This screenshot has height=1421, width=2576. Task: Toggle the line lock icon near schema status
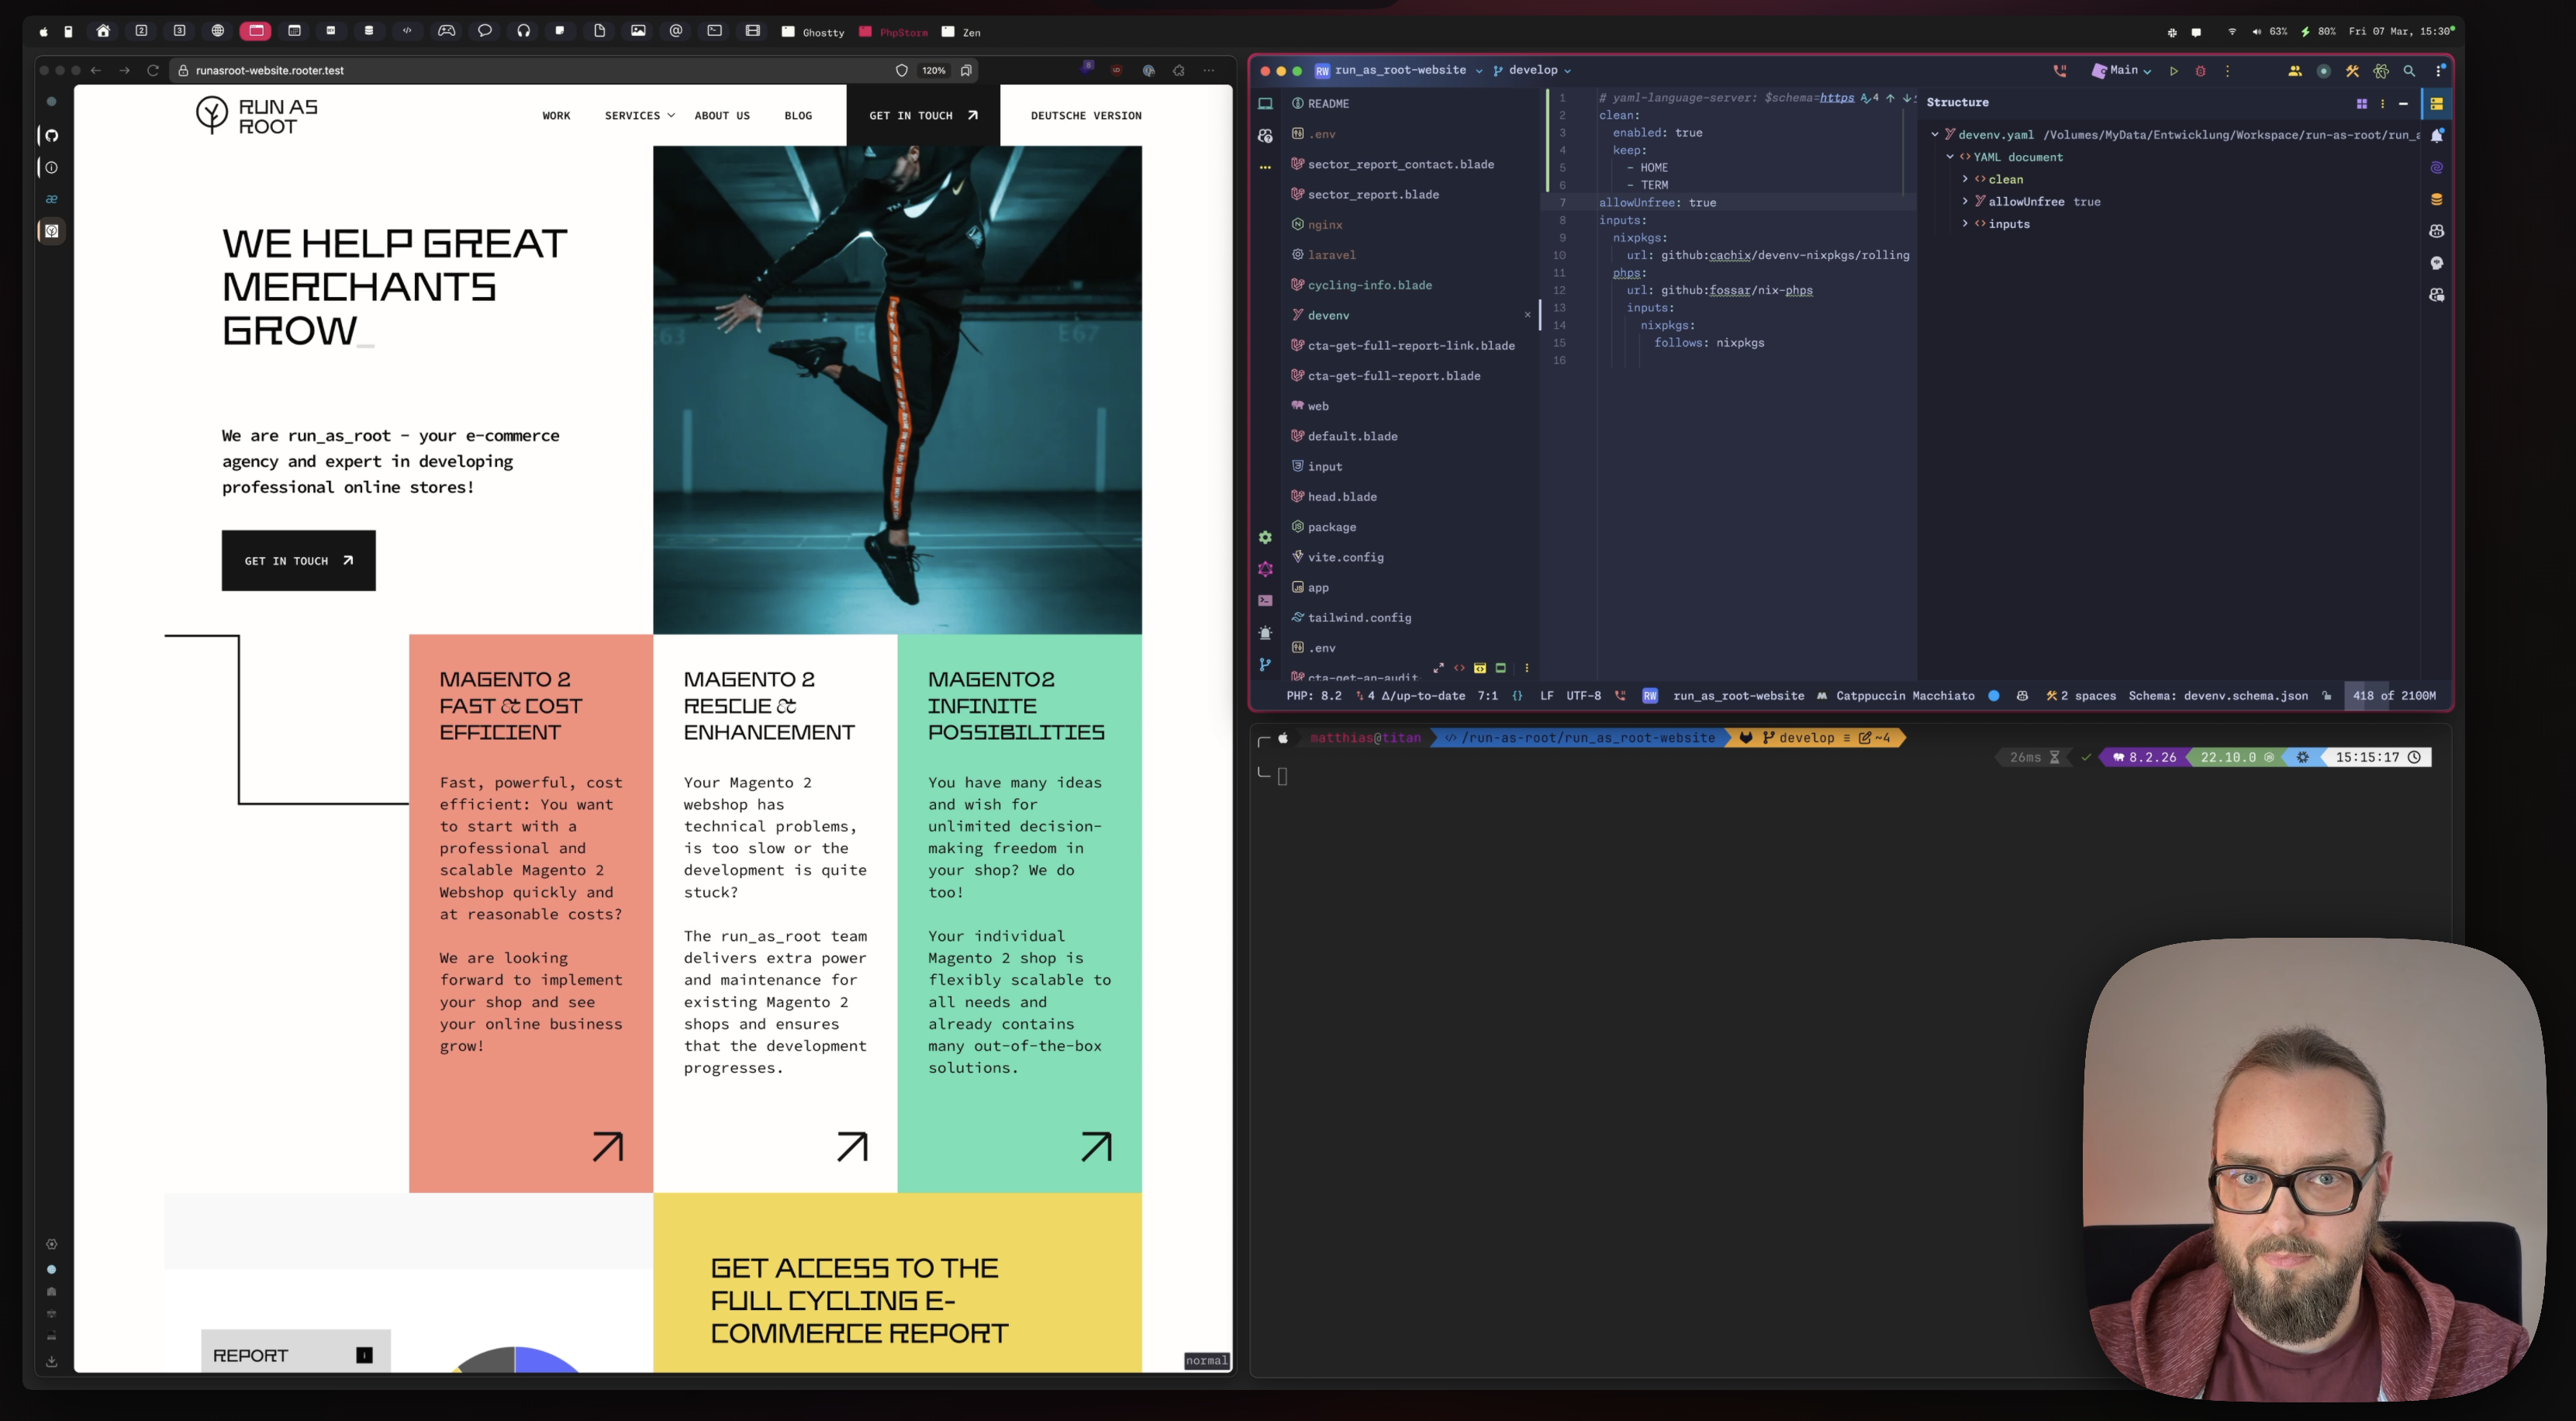pyautogui.click(x=2327, y=695)
